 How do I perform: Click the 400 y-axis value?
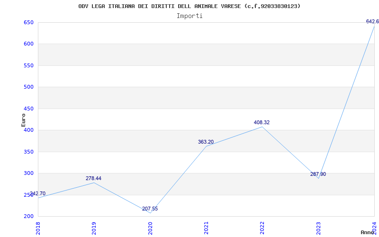point(28,130)
